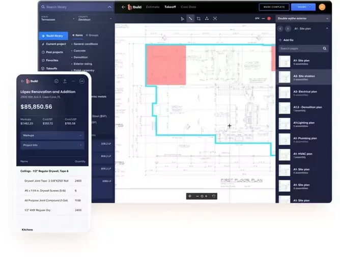Open Takeoffs in sidebar
This screenshot has height=257, width=340.
49,69
